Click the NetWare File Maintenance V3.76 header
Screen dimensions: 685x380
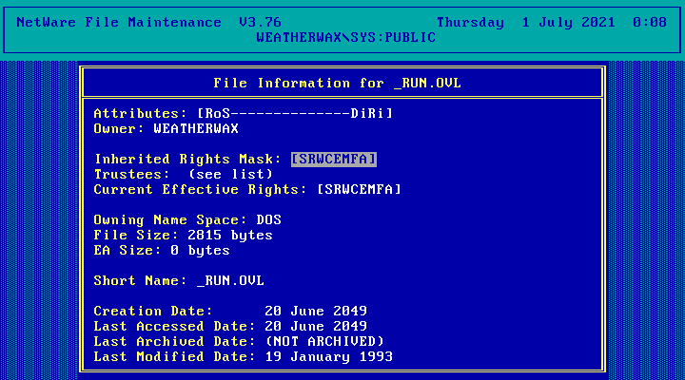coord(131,22)
